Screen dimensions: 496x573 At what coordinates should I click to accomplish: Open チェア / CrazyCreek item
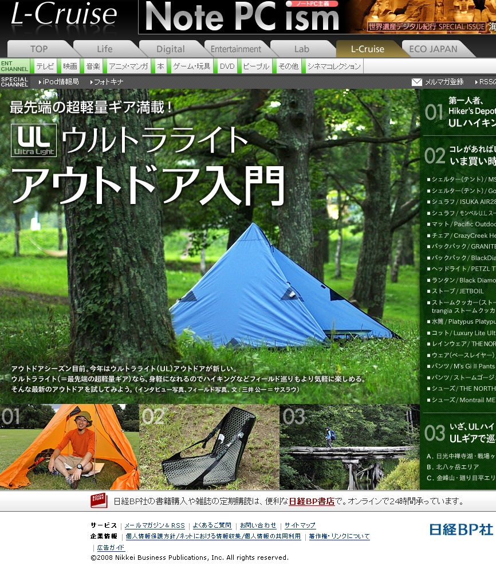(x=462, y=236)
